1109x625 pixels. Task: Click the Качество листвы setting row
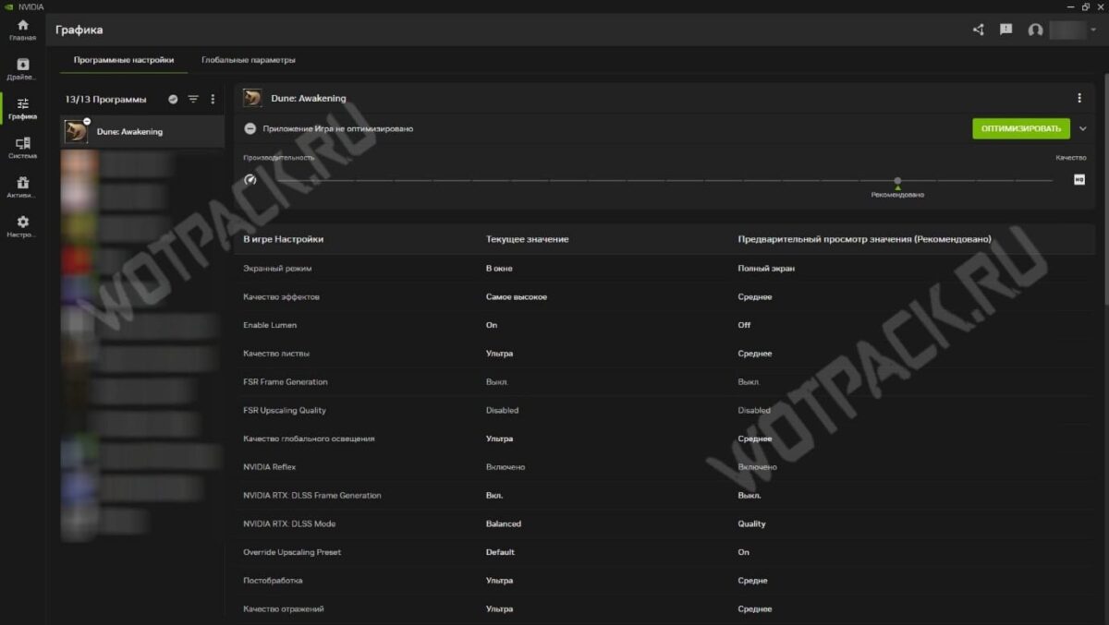(664, 354)
